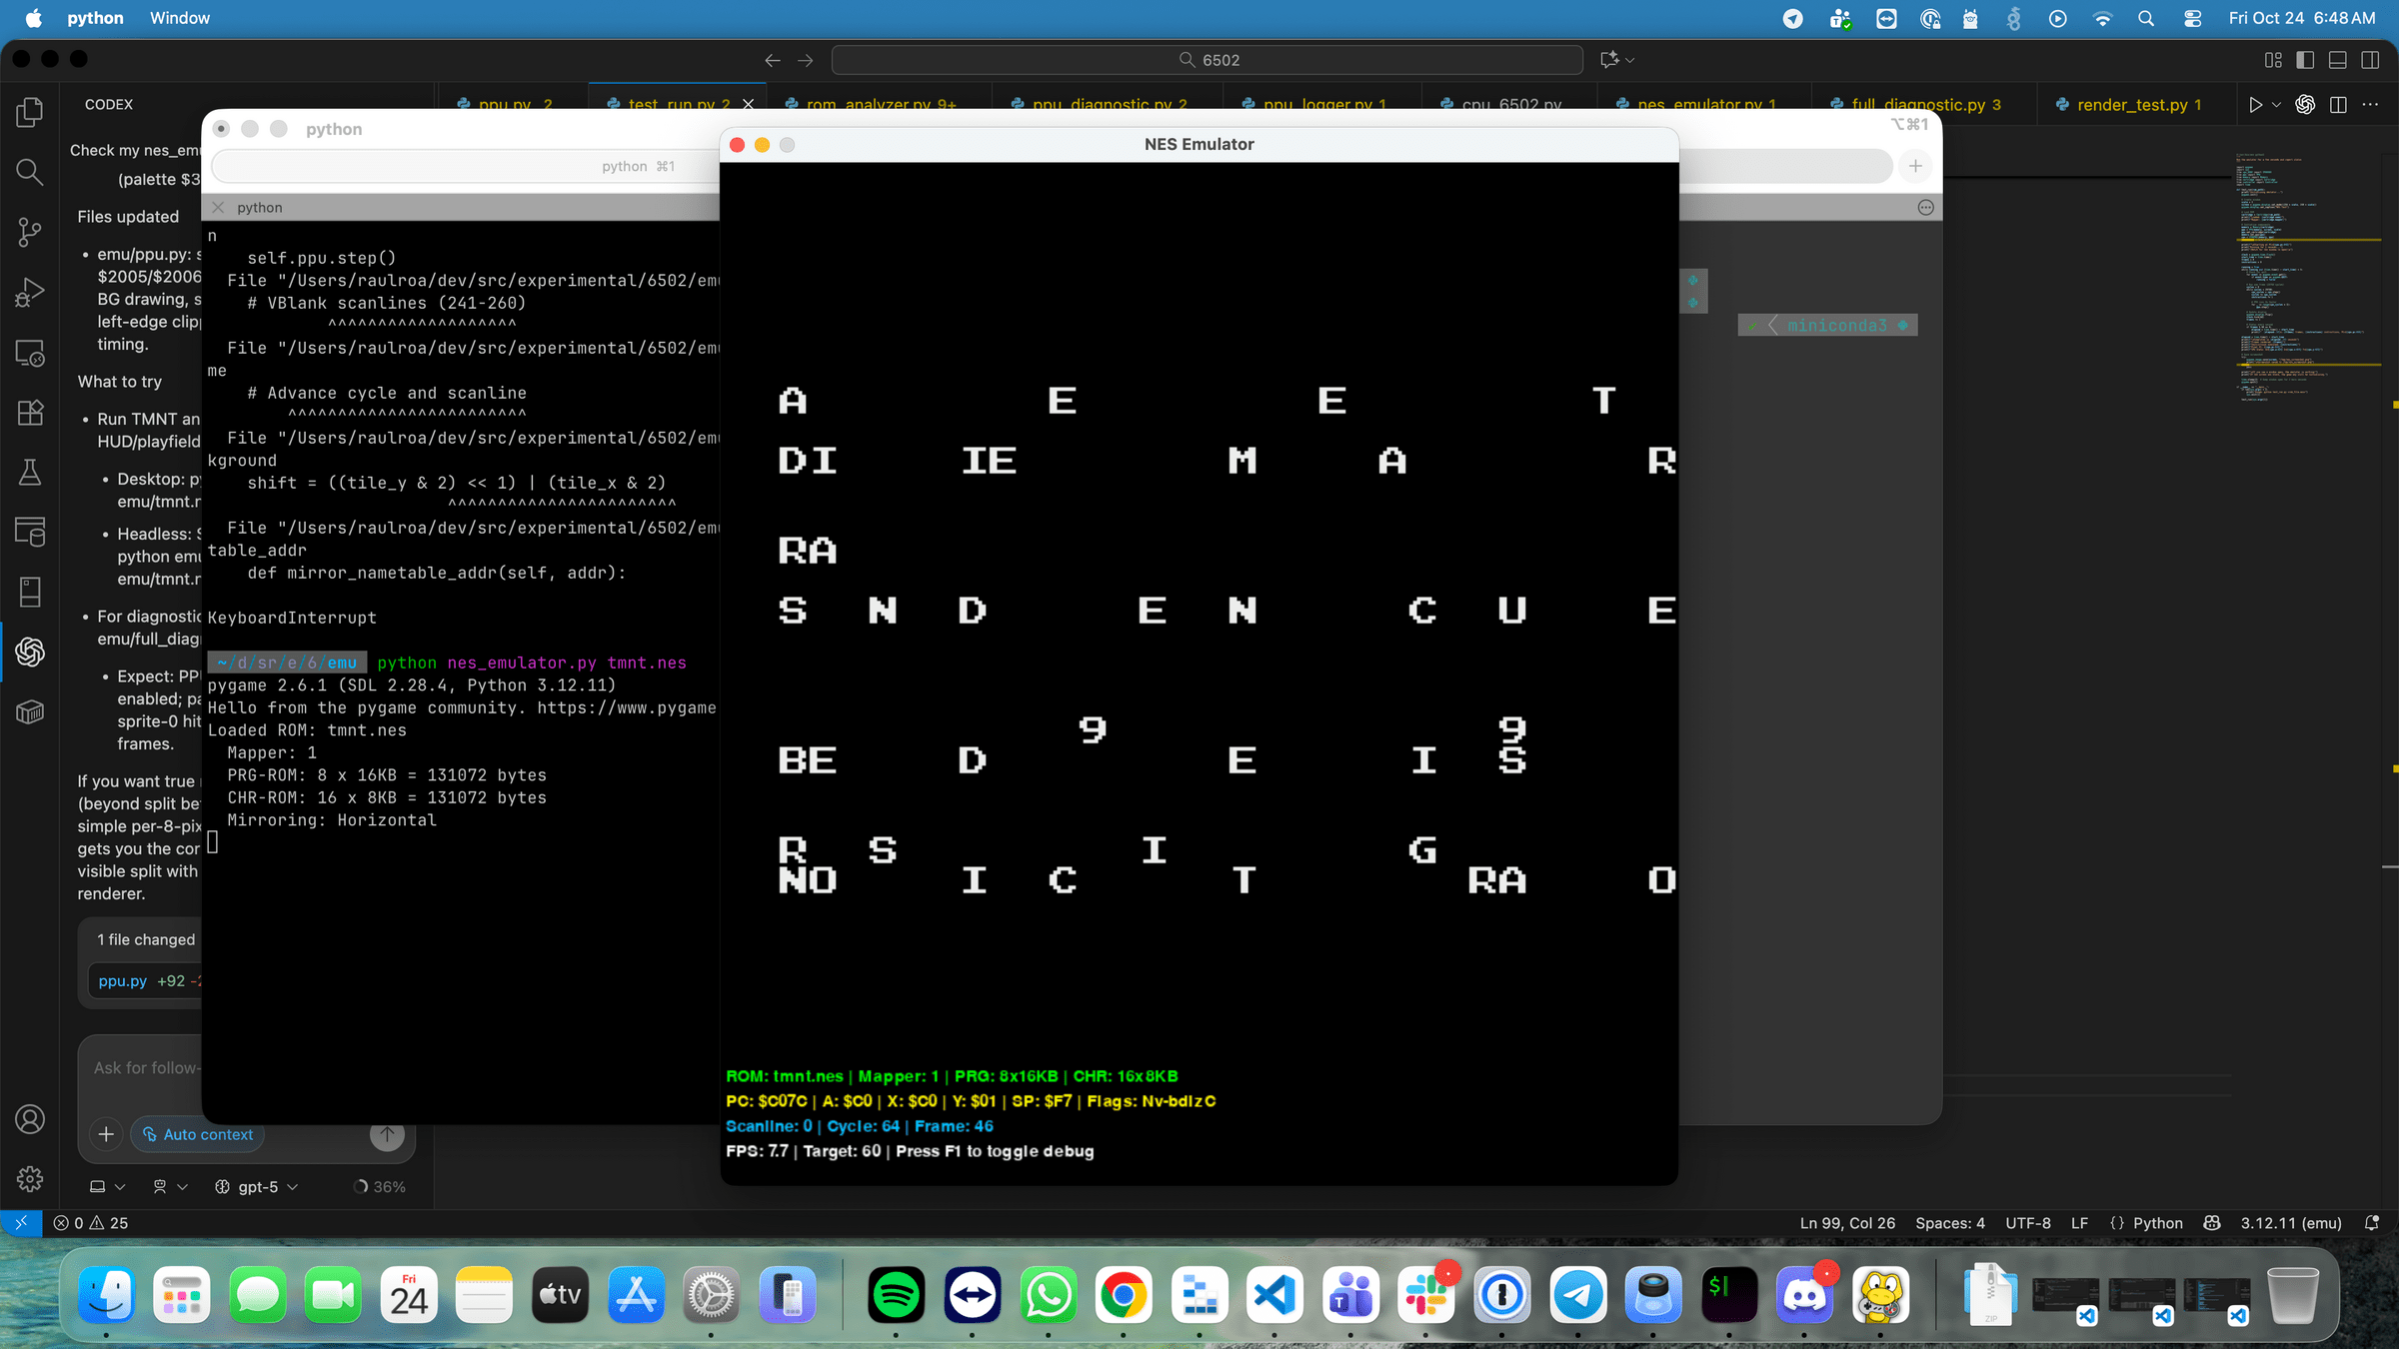
Task: Open the gpt-5 model dropdown
Action: [258, 1186]
